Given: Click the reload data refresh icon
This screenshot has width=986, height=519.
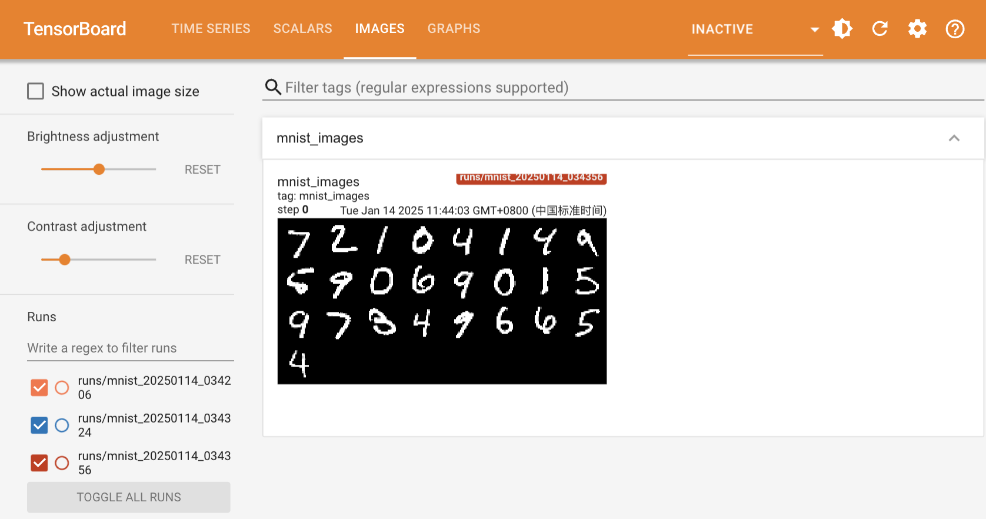Looking at the screenshot, I should coord(880,29).
